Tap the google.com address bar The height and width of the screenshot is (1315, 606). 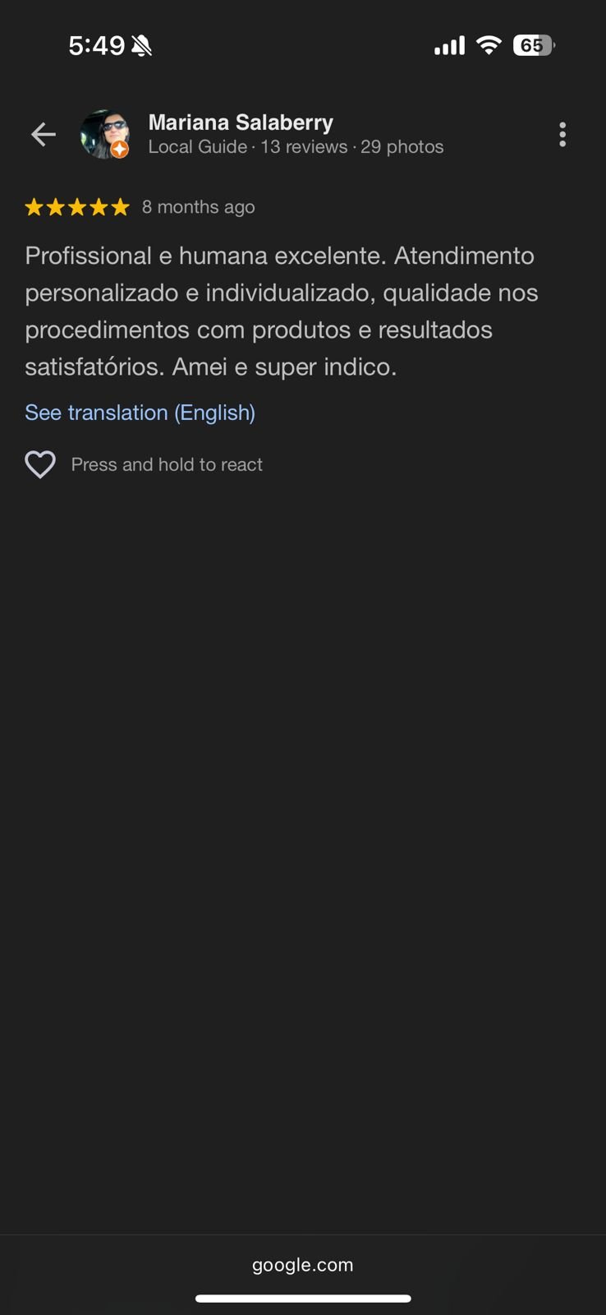(x=303, y=1265)
